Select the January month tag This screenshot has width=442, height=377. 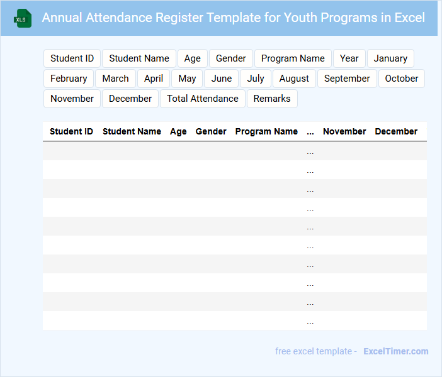390,58
